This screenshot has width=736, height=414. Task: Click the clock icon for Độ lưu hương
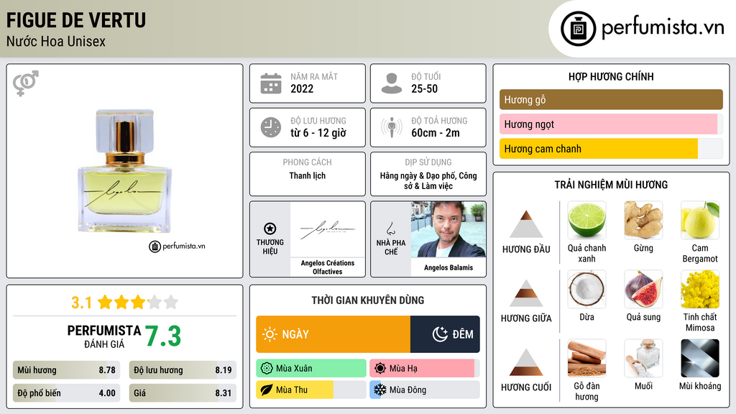click(271, 127)
